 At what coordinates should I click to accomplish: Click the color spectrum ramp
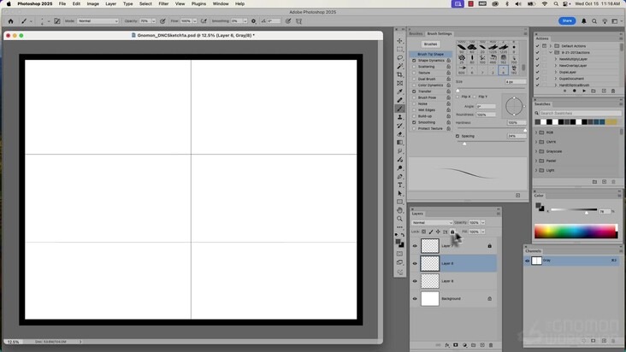click(575, 232)
